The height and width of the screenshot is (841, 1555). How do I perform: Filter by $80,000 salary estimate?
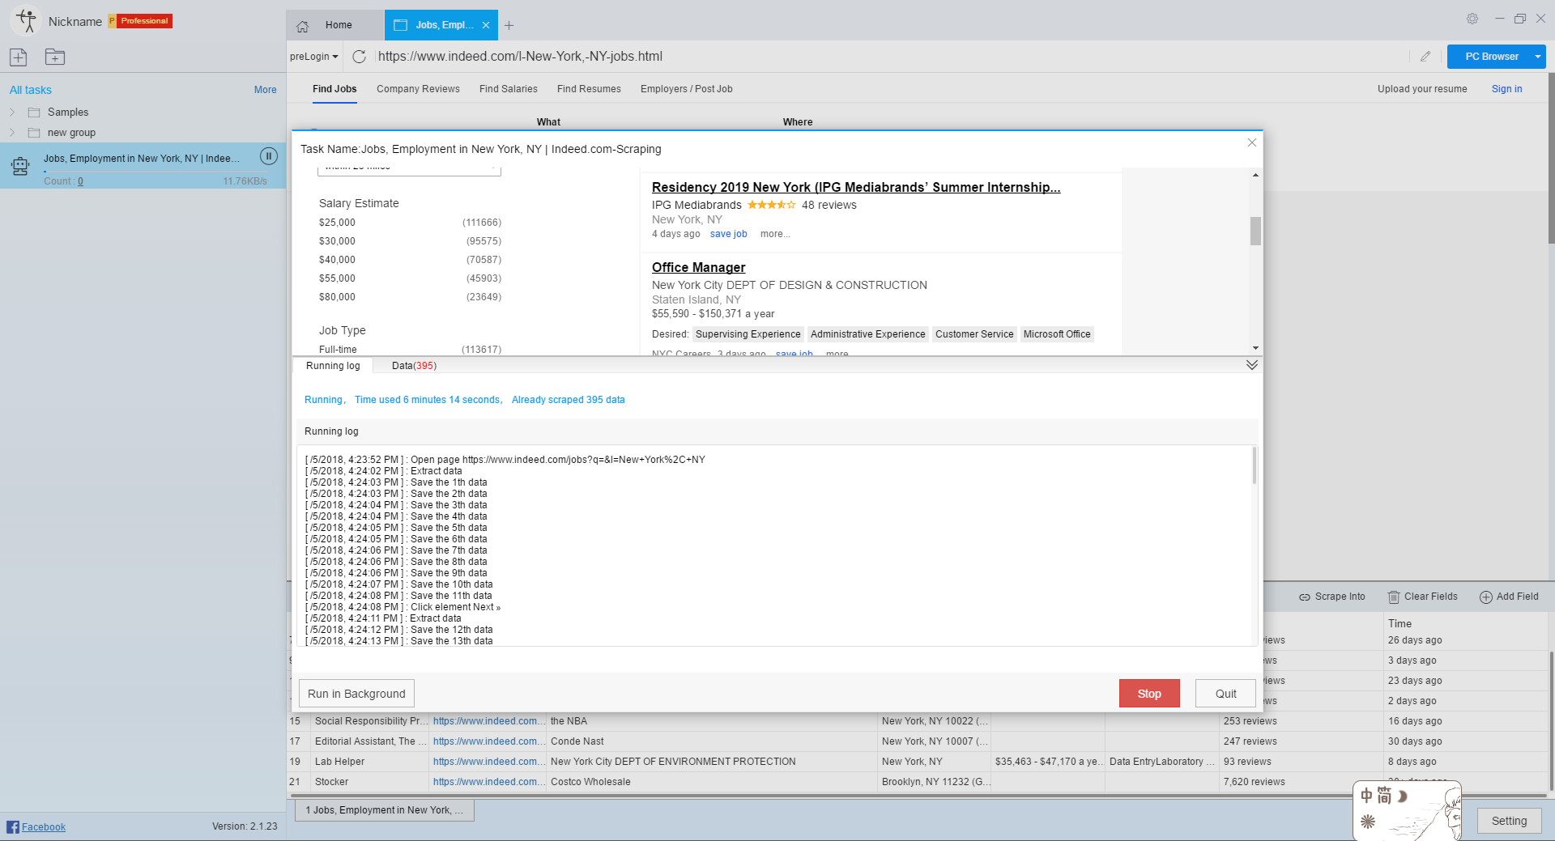(337, 297)
